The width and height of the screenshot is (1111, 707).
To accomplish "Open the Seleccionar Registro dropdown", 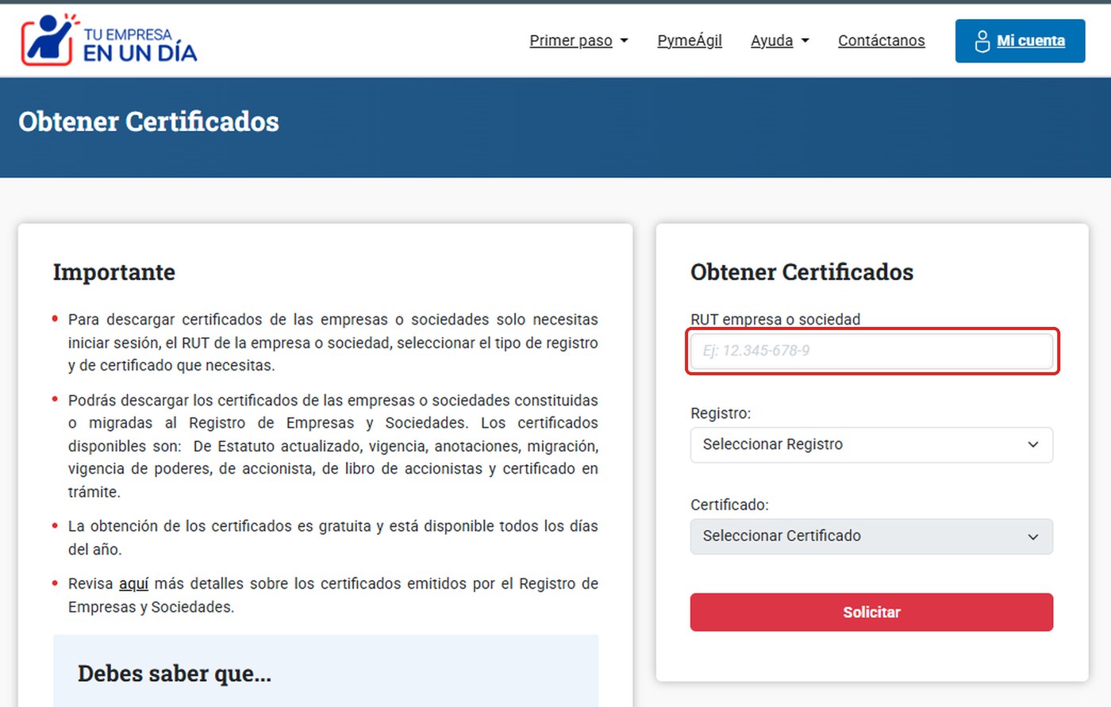I will (871, 444).
